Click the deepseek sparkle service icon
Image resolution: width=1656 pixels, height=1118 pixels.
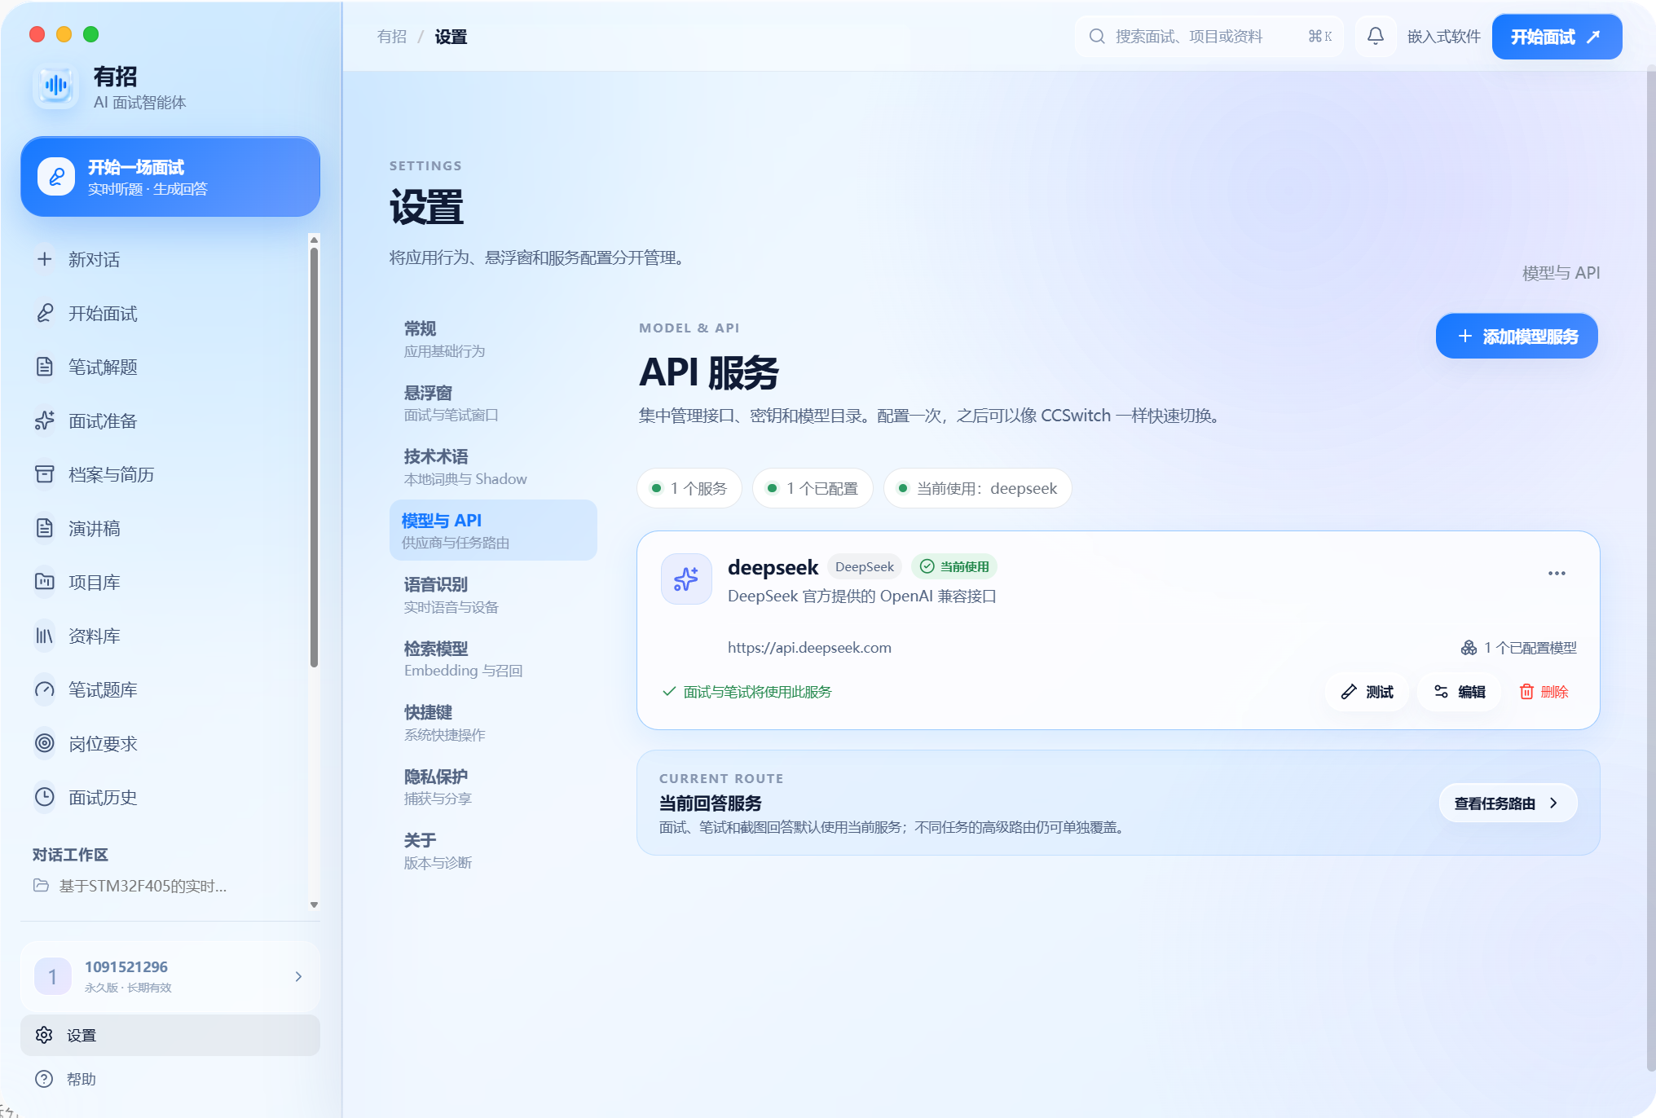(x=685, y=579)
